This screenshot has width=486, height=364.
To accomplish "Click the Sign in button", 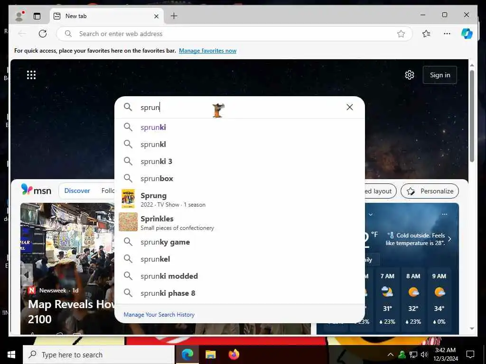I will [440, 75].
